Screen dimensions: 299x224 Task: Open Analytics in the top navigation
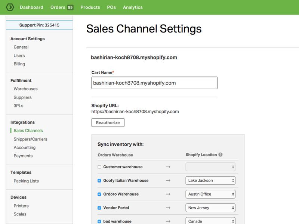pyautogui.click(x=133, y=7)
